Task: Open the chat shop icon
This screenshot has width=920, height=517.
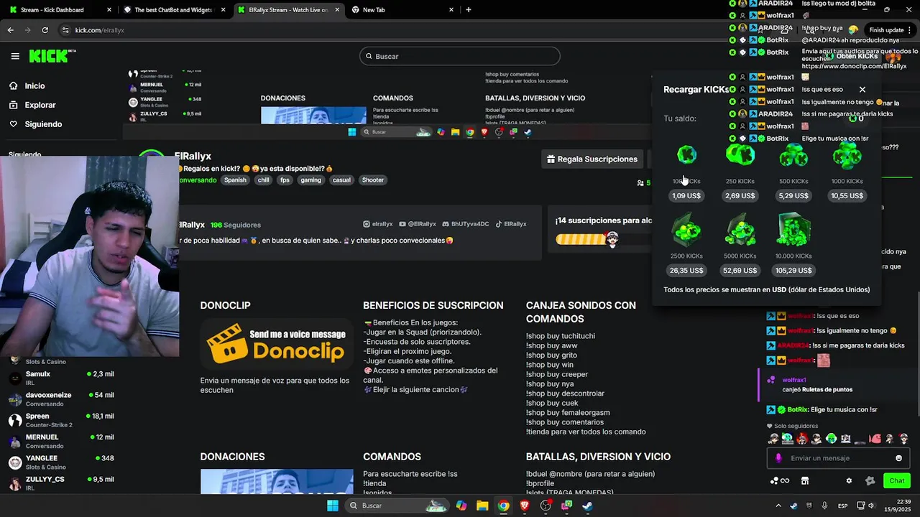Action: [805, 480]
